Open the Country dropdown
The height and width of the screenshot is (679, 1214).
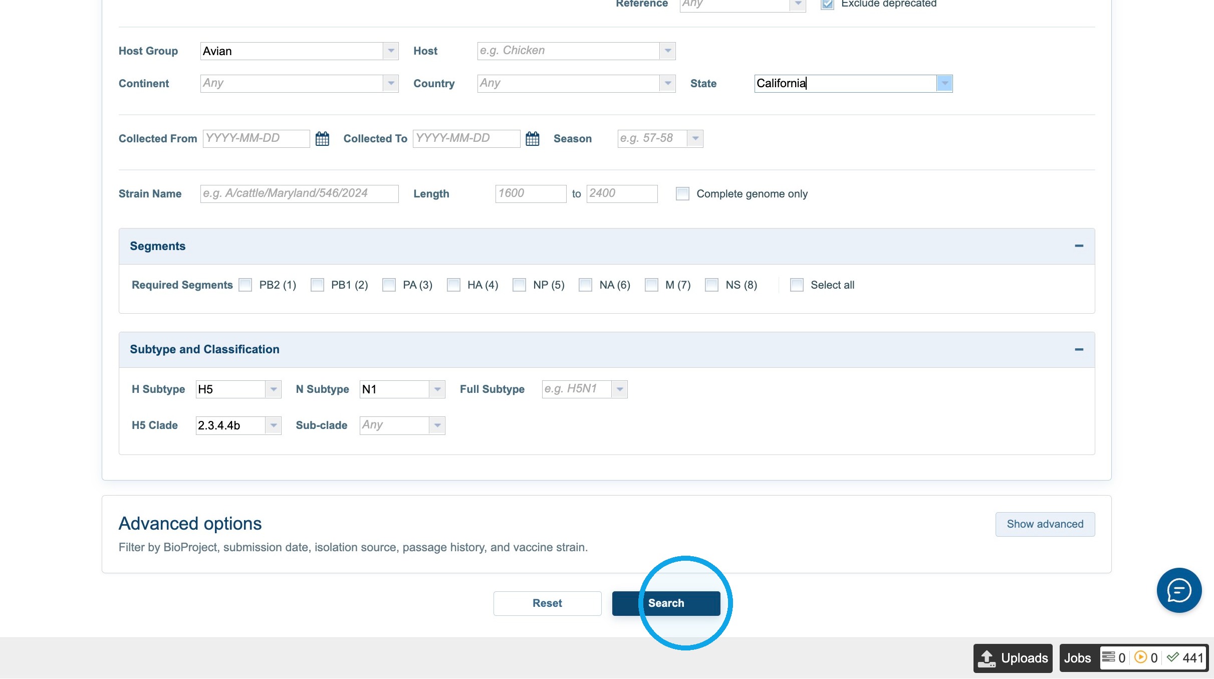667,84
